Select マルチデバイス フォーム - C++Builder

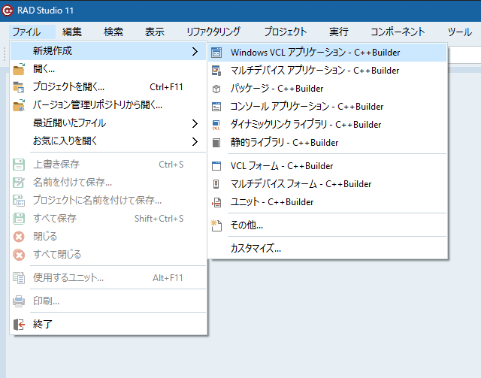pyautogui.click(x=301, y=184)
